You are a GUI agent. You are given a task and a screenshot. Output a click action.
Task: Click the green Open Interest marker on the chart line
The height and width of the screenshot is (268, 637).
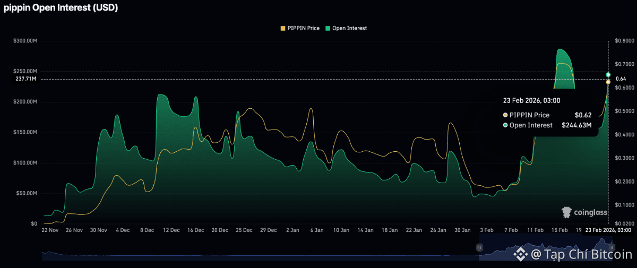(x=608, y=74)
